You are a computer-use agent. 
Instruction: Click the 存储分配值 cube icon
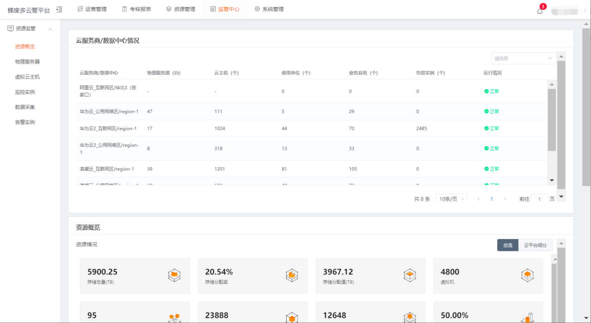[x=410, y=275]
